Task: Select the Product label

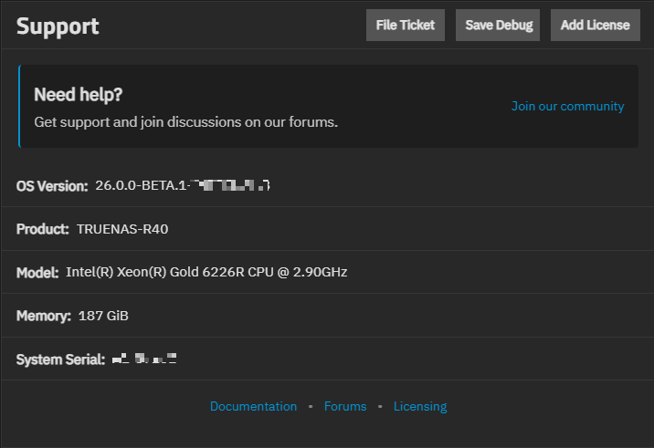Action: pyautogui.click(x=43, y=229)
